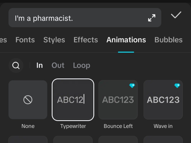Open the Effects tab
The image size is (191, 143).
[x=86, y=40]
